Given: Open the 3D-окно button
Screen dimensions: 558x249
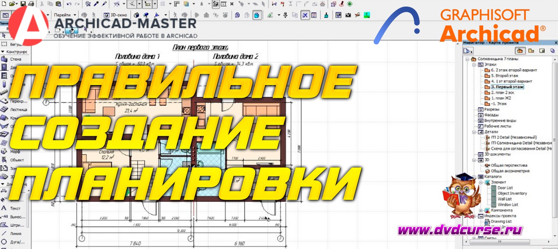Looking at the screenshot, I should click(116, 15).
